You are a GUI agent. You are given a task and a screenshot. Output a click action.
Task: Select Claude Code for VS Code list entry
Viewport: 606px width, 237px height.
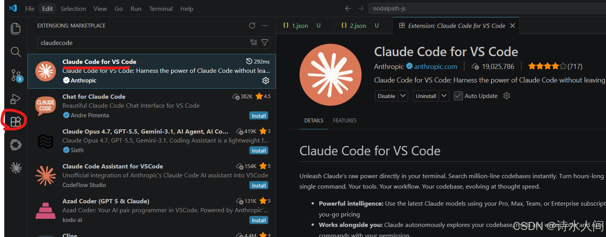[x=152, y=71]
